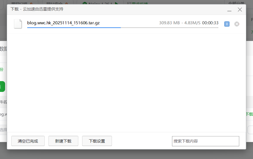This screenshot has width=253, height=159.
Task: Cancel the download with the grey X icon
Action: pyautogui.click(x=237, y=24)
